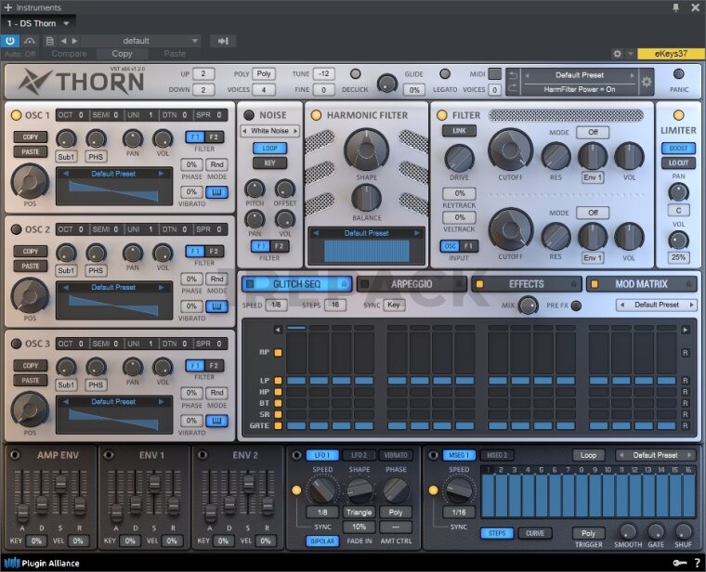Click the OSC 1 Copy button

[x=31, y=136]
